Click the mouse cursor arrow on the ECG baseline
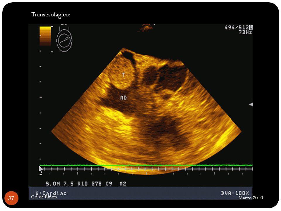281x211 pixels. point(41,169)
